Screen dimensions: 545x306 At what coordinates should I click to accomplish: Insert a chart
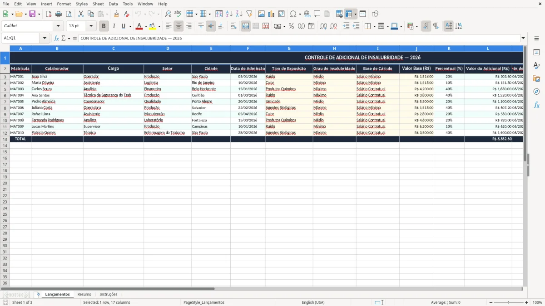coord(272,14)
